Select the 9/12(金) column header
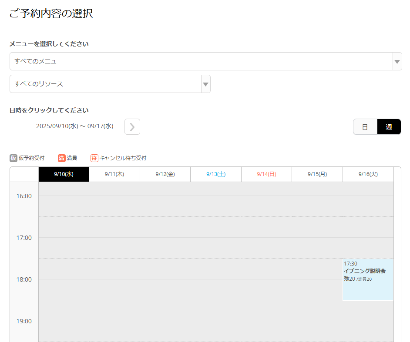410x342 pixels. 165,174
